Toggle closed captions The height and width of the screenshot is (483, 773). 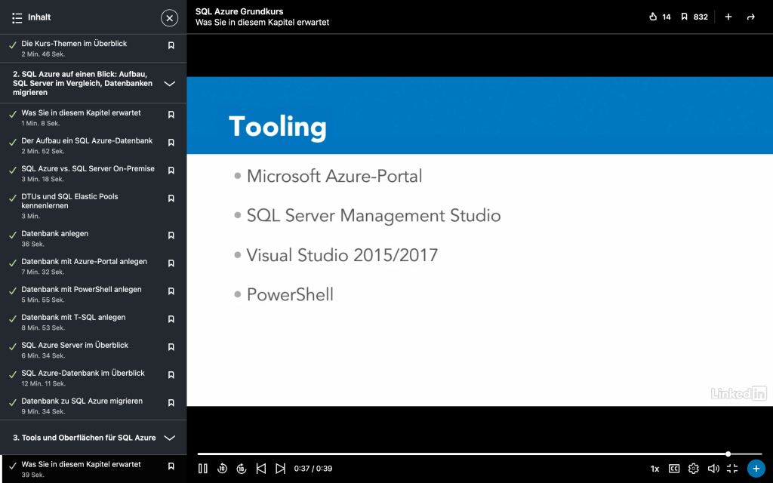(674, 469)
